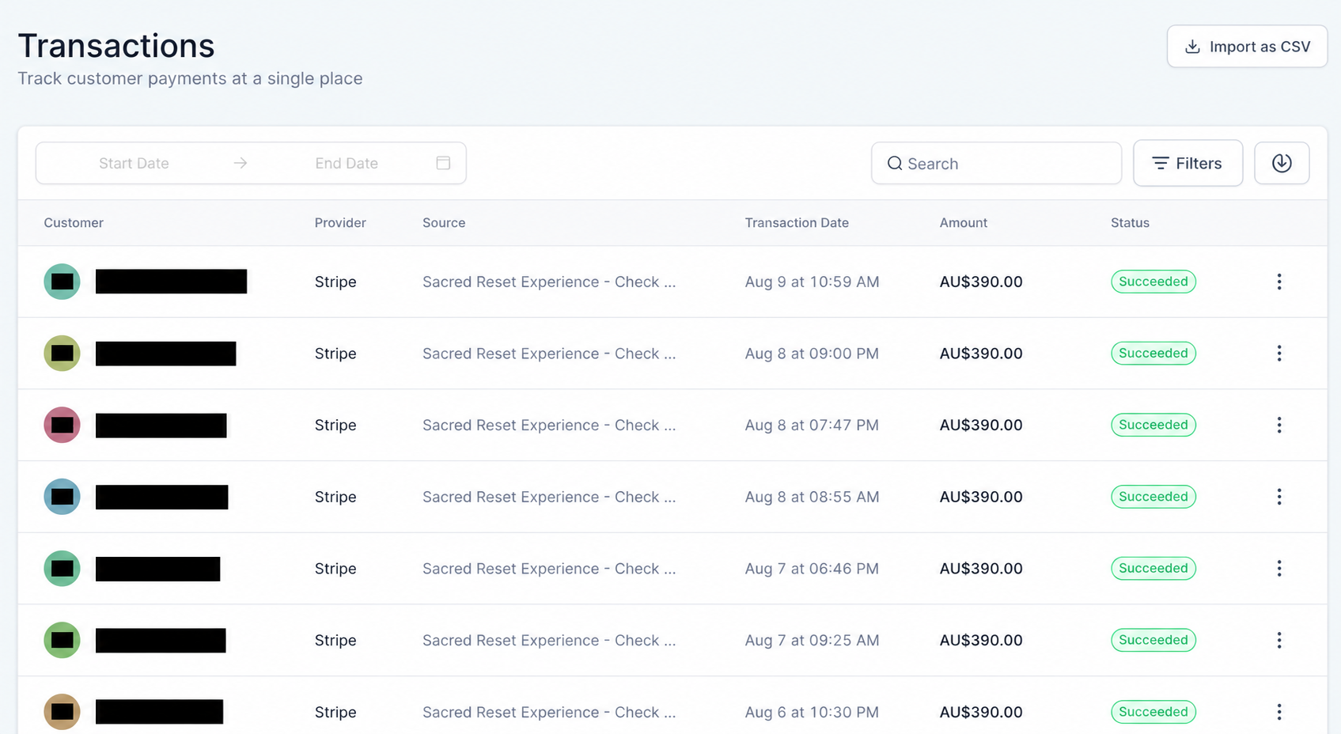
Task: Click customer avatar in Aug 7 06:46 PM row
Action: click(62, 569)
